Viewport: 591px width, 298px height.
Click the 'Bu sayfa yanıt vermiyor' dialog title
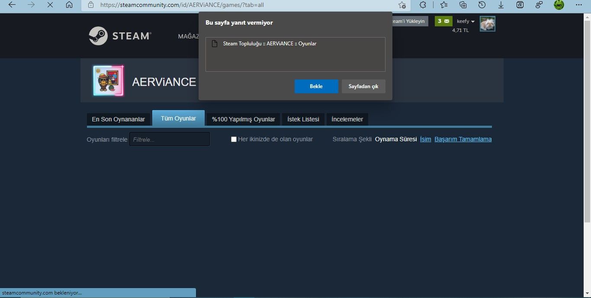click(x=239, y=22)
